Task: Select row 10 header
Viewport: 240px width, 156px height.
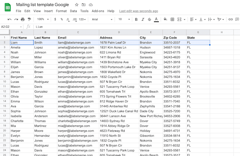Action: [x=5, y=82]
